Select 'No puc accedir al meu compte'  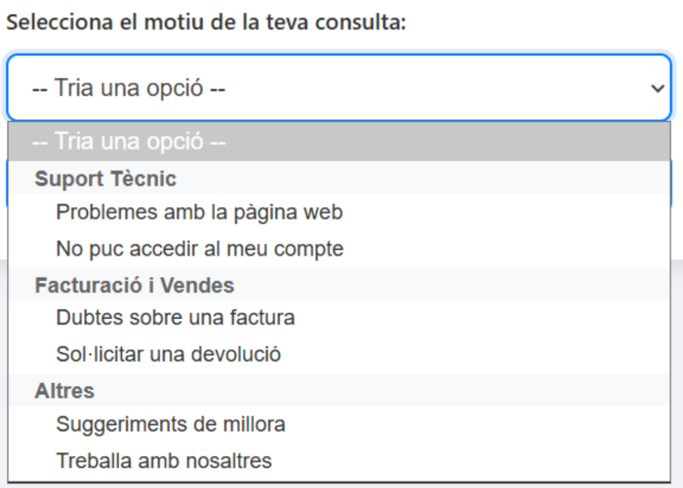click(x=200, y=248)
